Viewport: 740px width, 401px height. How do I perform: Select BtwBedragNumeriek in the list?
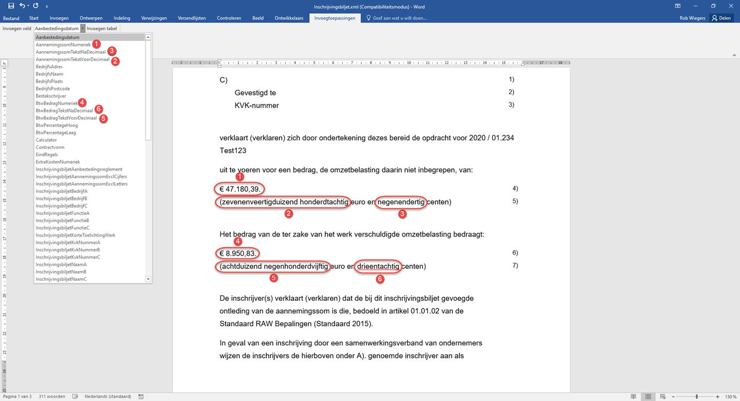coord(57,103)
